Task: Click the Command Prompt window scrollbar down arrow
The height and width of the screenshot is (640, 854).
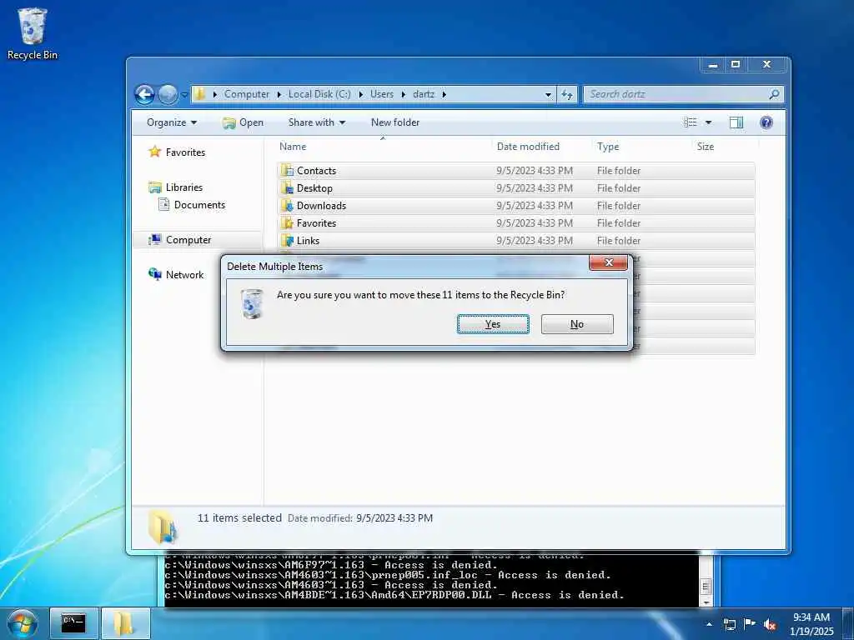Action: pyautogui.click(x=706, y=602)
